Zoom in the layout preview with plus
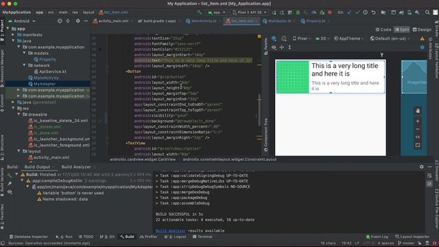 click(418, 121)
